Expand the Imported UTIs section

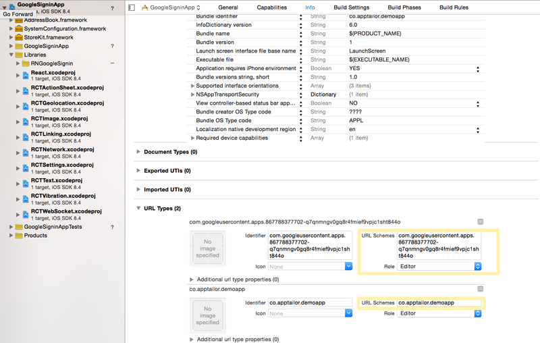(x=138, y=190)
